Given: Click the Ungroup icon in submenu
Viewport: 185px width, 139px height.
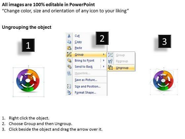Looking at the screenshot, I should [110, 68].
